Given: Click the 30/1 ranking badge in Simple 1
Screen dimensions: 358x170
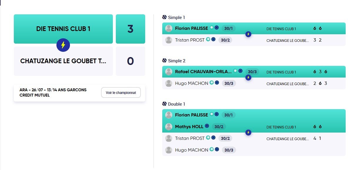Looking at the screenshot, I should [228, 28].
